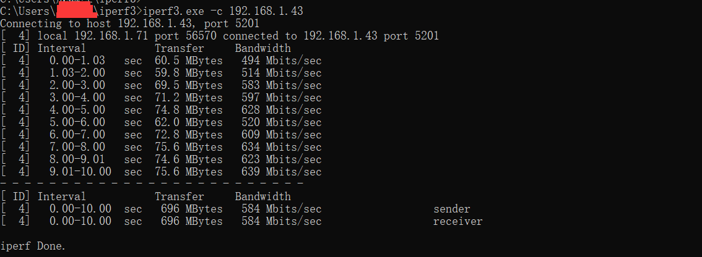Click the 74.8 MBytes transfer value
Viewport: 702px width, 257px height.
pos(185,110)
